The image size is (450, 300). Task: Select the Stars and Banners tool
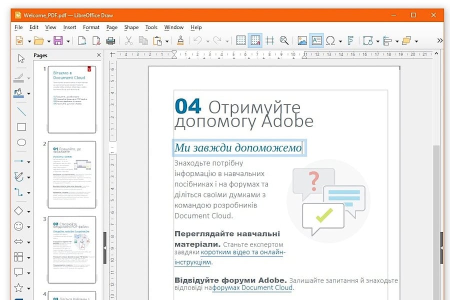click(x=18, y=287)
